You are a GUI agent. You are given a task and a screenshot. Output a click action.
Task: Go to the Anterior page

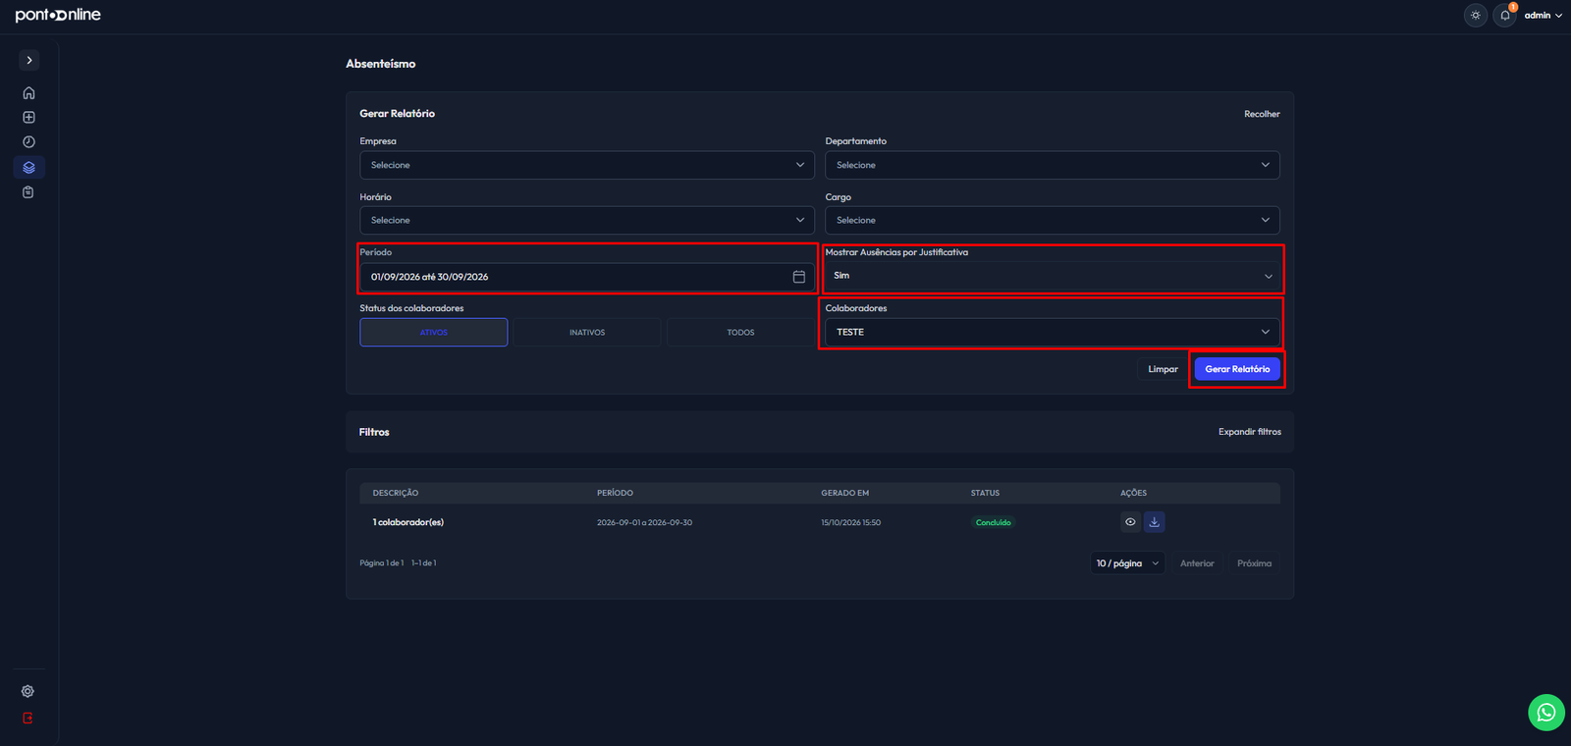[1197, 563]
